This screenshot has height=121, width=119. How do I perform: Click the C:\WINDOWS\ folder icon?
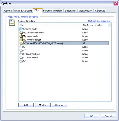pyautogui.click(x=21, y=57)
